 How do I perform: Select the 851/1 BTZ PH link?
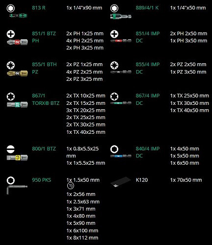click(44, 37)
